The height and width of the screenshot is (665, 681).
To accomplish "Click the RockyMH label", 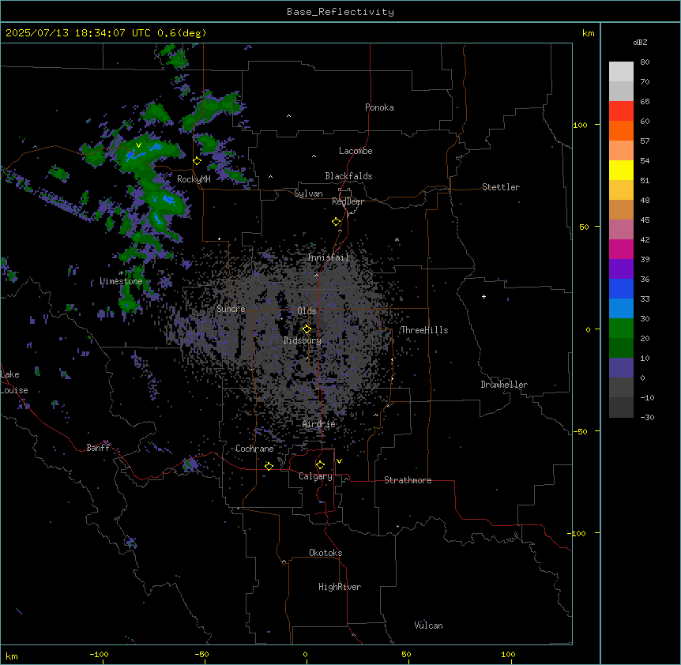I will [x=194, y=179].
